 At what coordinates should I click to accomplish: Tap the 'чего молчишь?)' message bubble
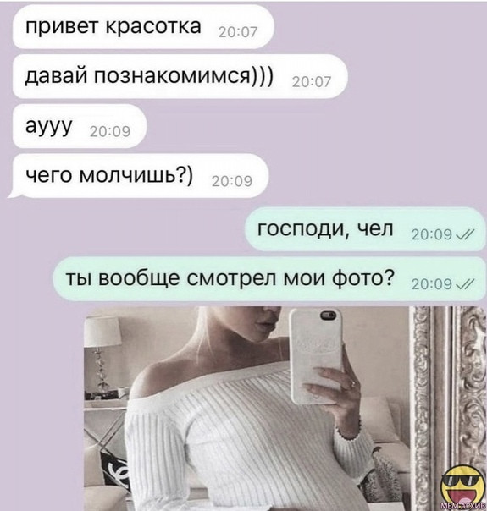click(141, 176)
